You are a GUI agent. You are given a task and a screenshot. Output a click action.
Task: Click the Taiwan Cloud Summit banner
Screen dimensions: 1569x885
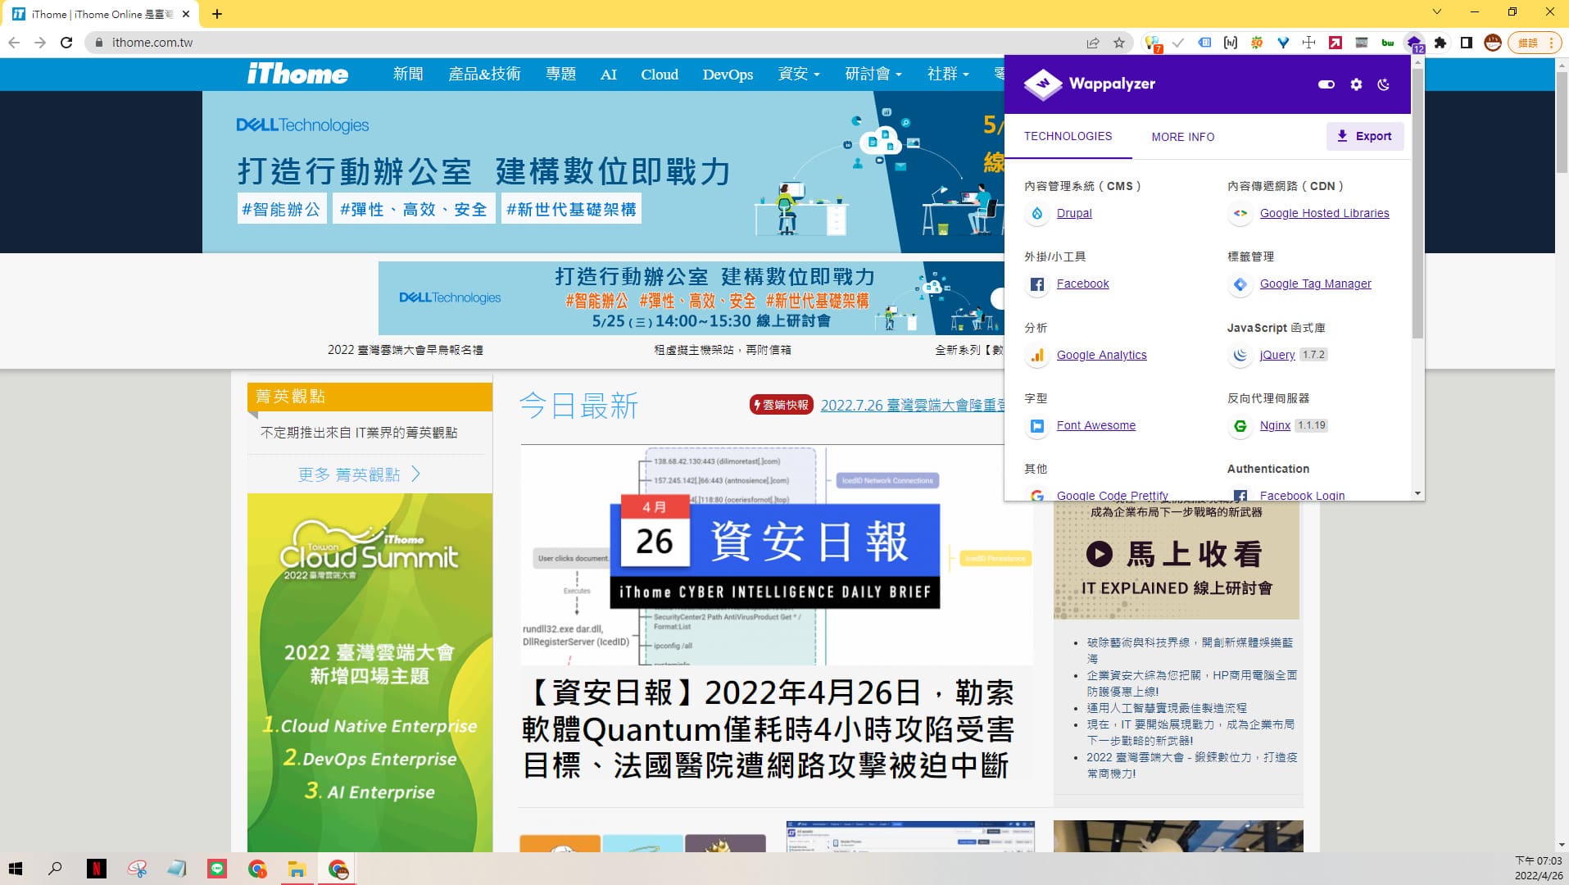pyautogui.click(x=370, y=672)
